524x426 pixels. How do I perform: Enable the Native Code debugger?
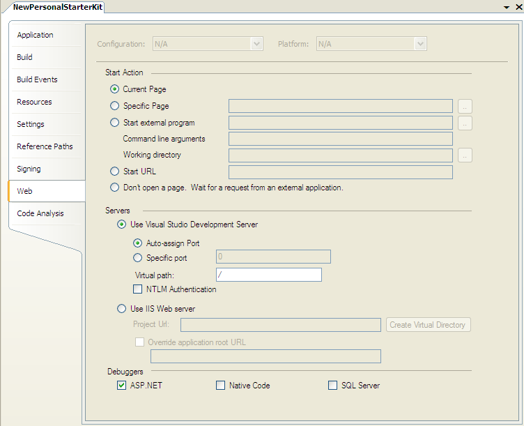[221, 386]
